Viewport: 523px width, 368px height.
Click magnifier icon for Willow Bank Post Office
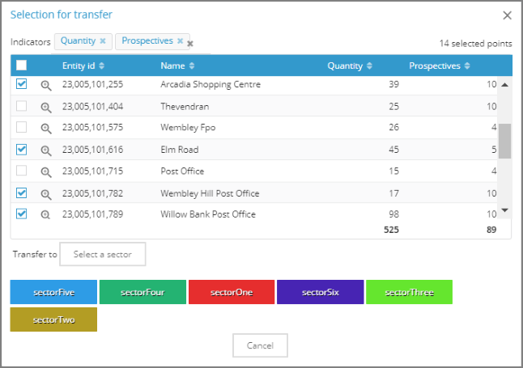click(x=46, y=214)
